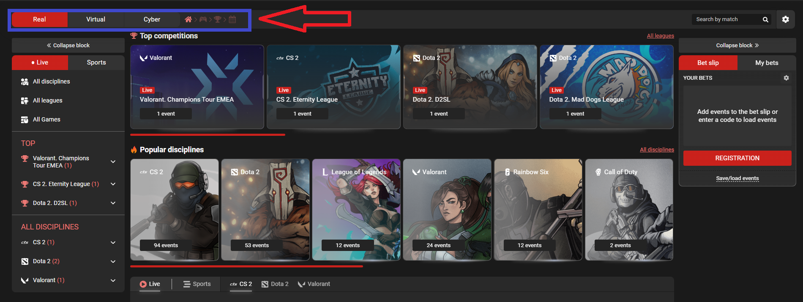
Task: Switch to Virtual betting mode
Action: pos(96,19)
